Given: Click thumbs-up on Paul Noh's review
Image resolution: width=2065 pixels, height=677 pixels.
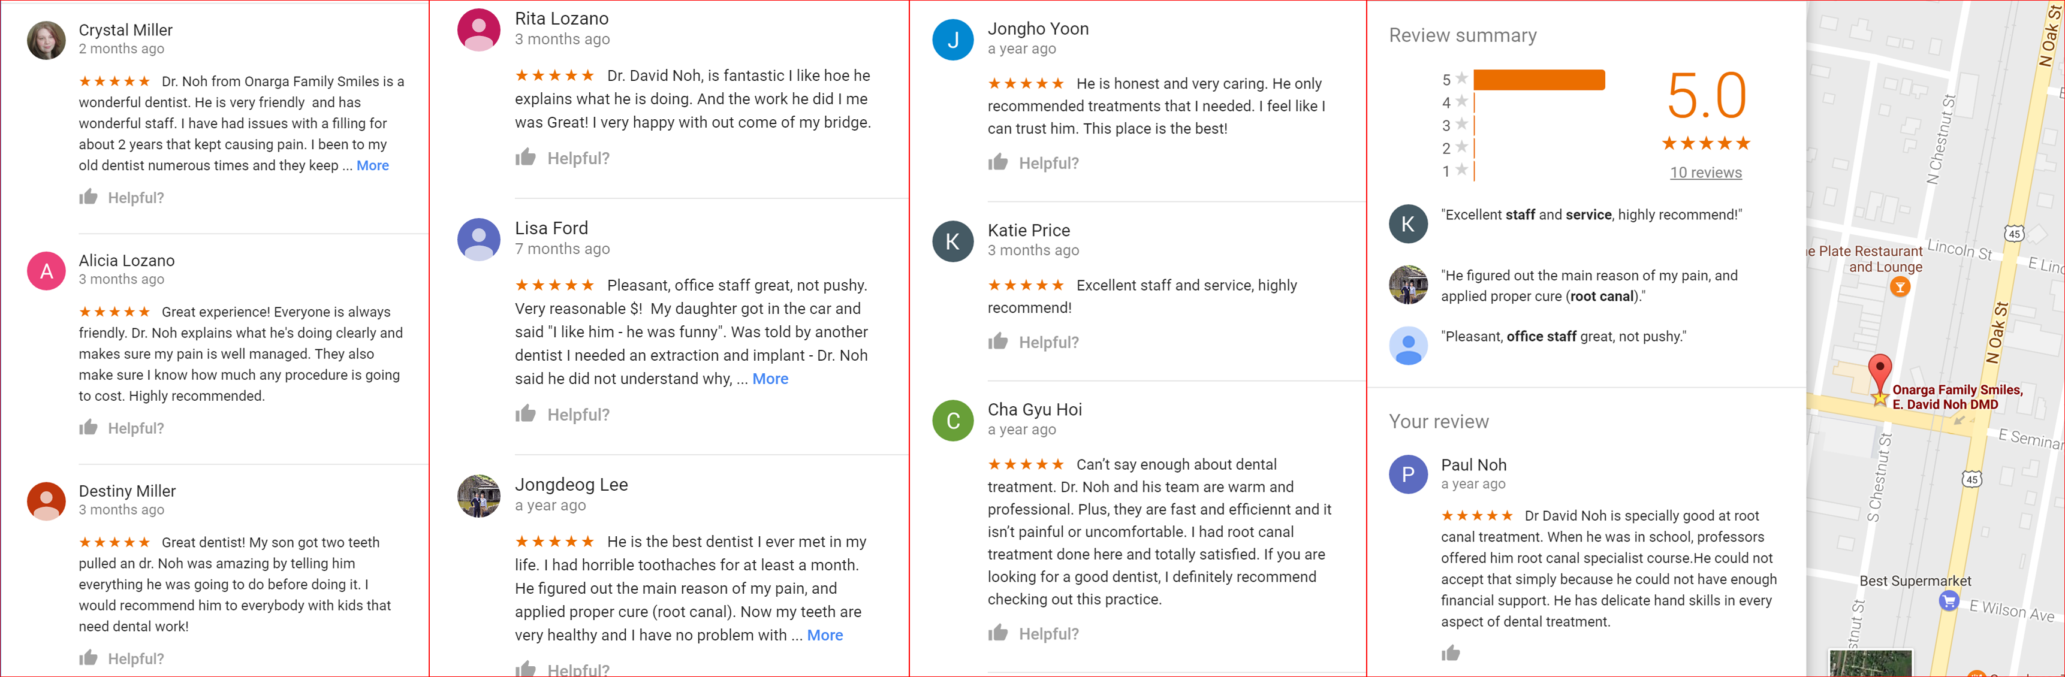Looking at the screenshot, I should pos(1450,653).
